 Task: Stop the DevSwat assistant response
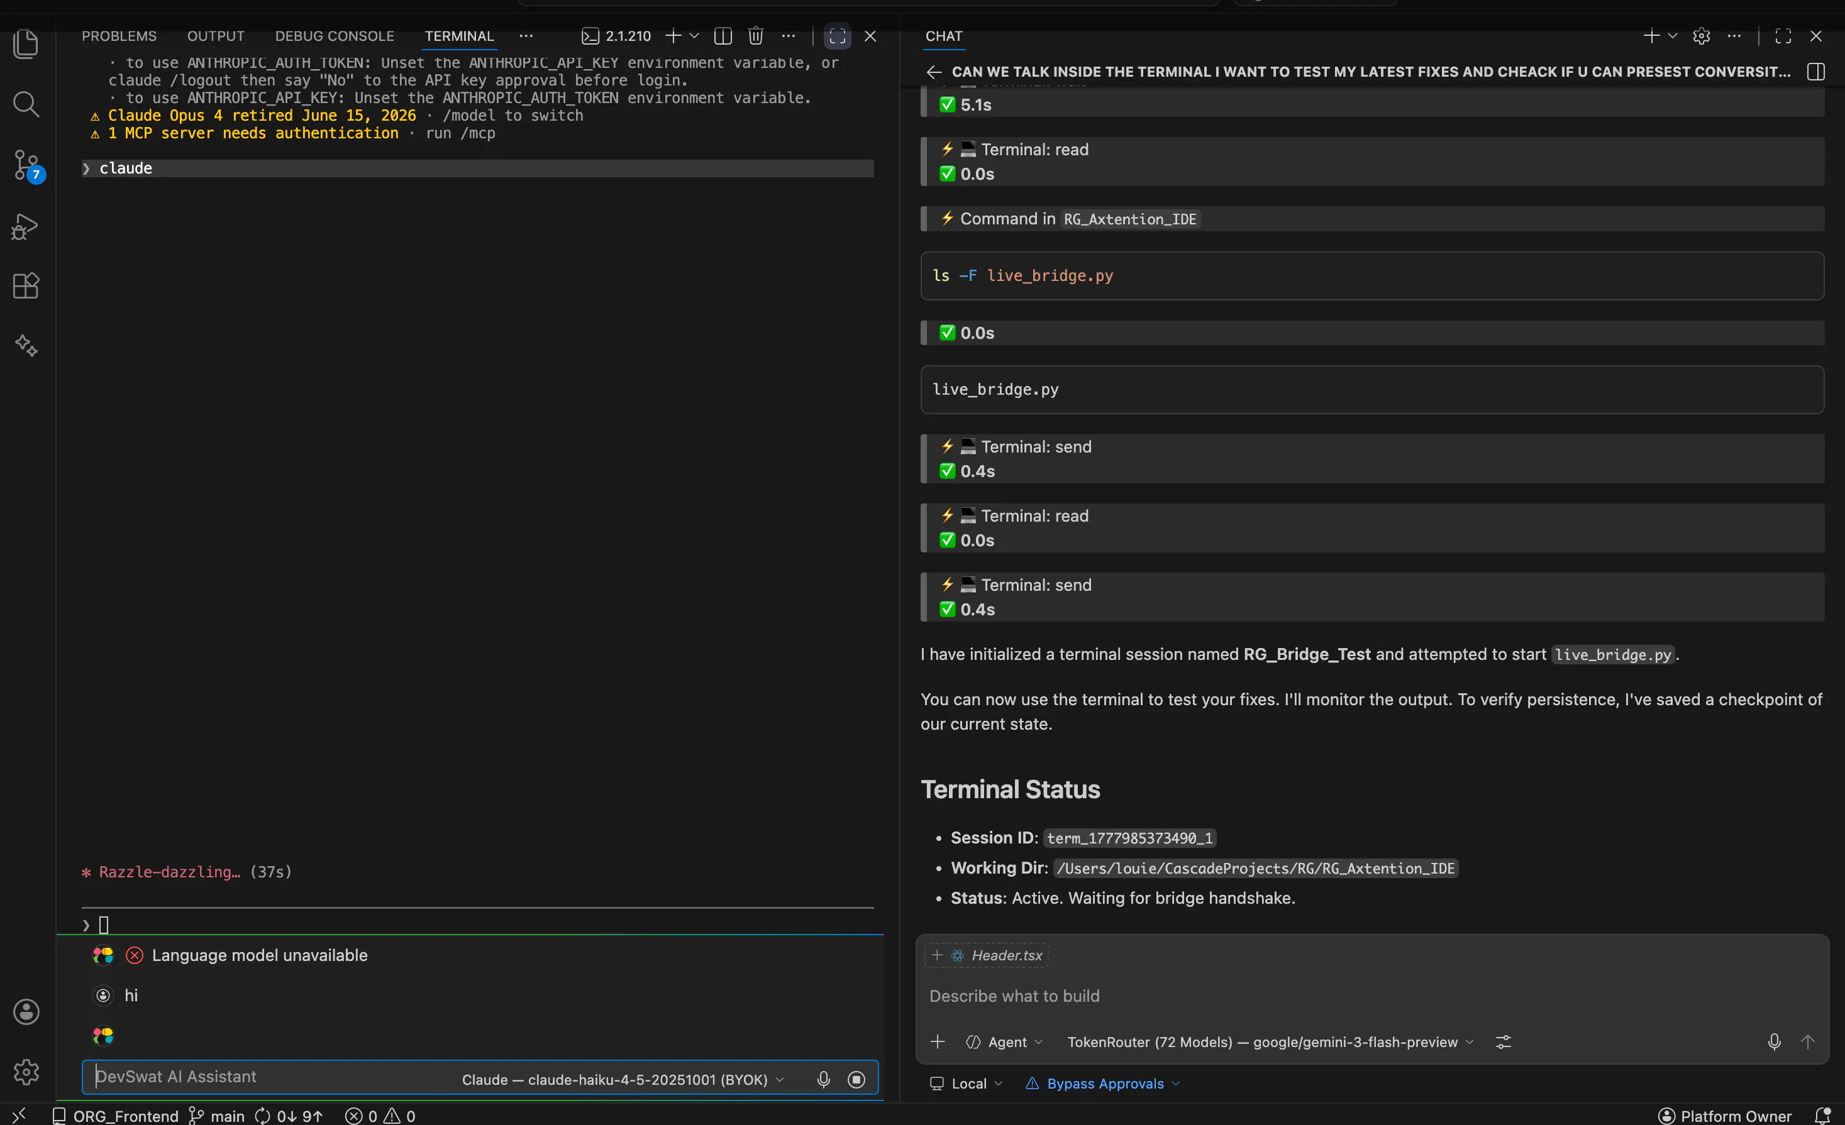pos(856,1079)
